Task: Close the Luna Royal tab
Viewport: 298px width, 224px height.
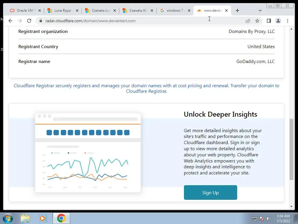Action: click(x=77, y=10)
